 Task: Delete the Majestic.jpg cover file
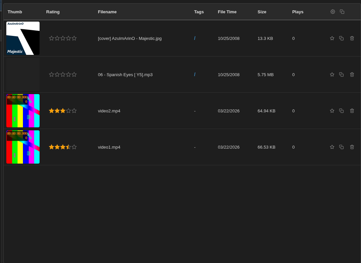click(x=352, y=38)
